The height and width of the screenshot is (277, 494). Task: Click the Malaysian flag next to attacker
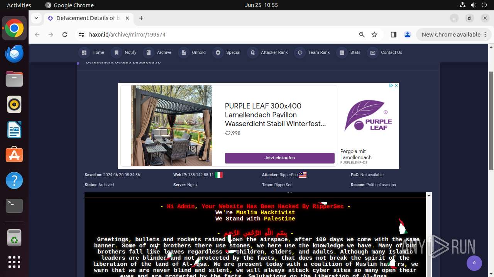click(x=303, y=175)
